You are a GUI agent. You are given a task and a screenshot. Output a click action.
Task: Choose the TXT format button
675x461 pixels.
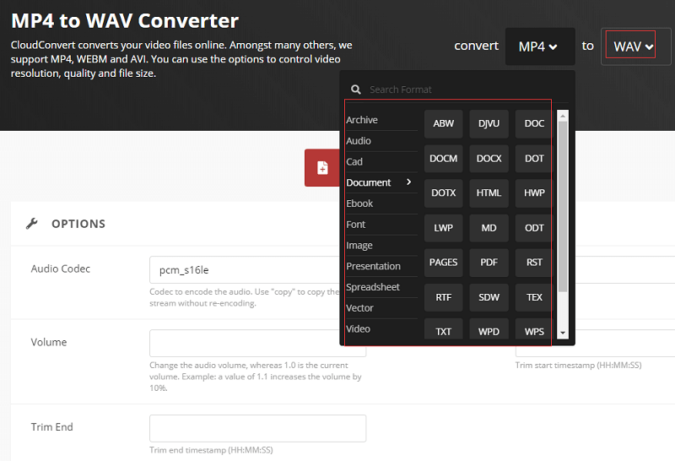tap(444, 329)
